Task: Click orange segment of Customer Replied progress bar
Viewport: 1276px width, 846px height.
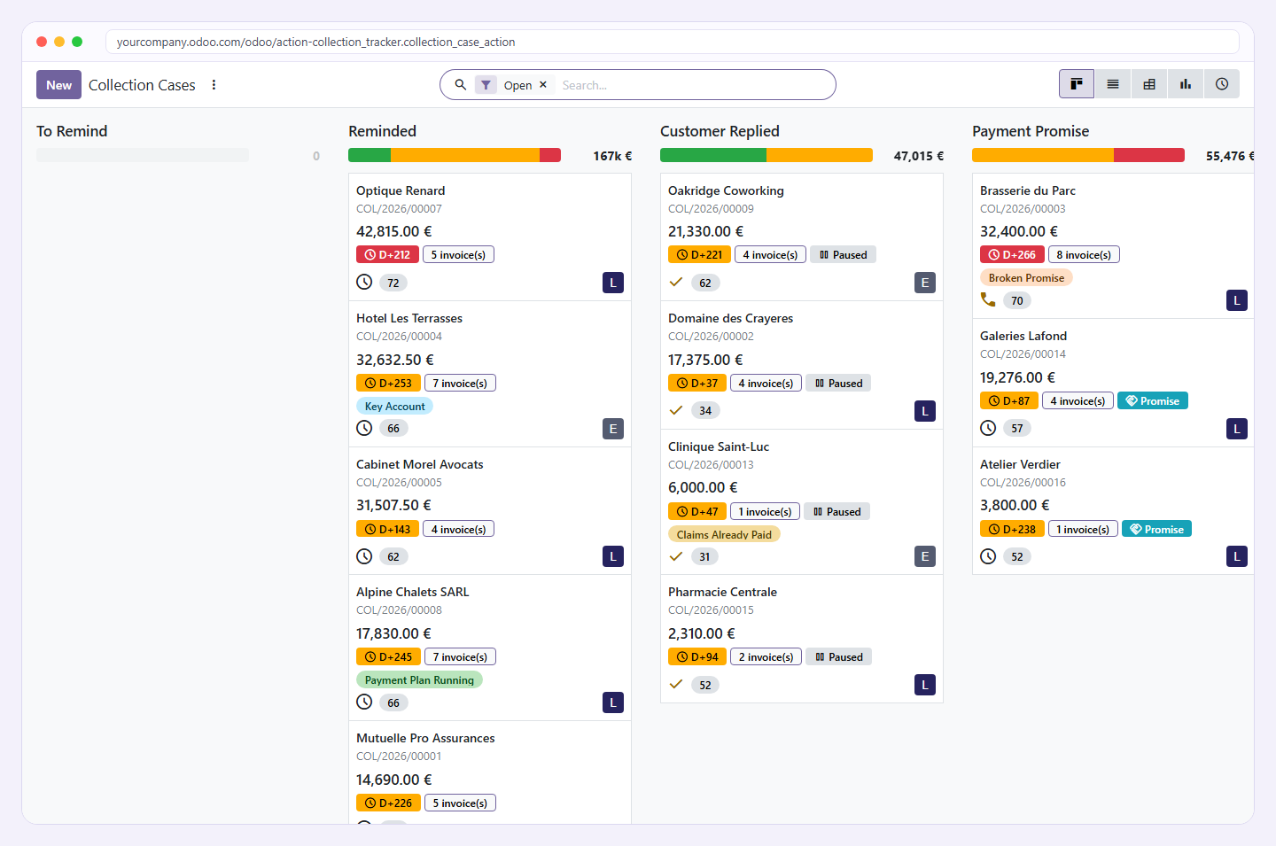Action: coord(820,155)
